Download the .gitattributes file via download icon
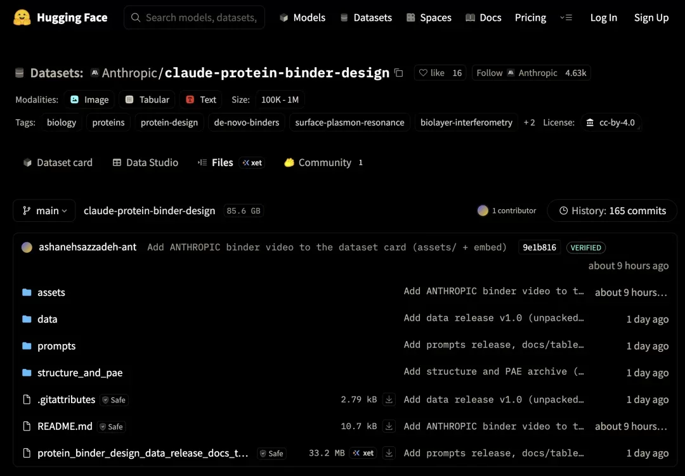 click(x=389, y=399)
